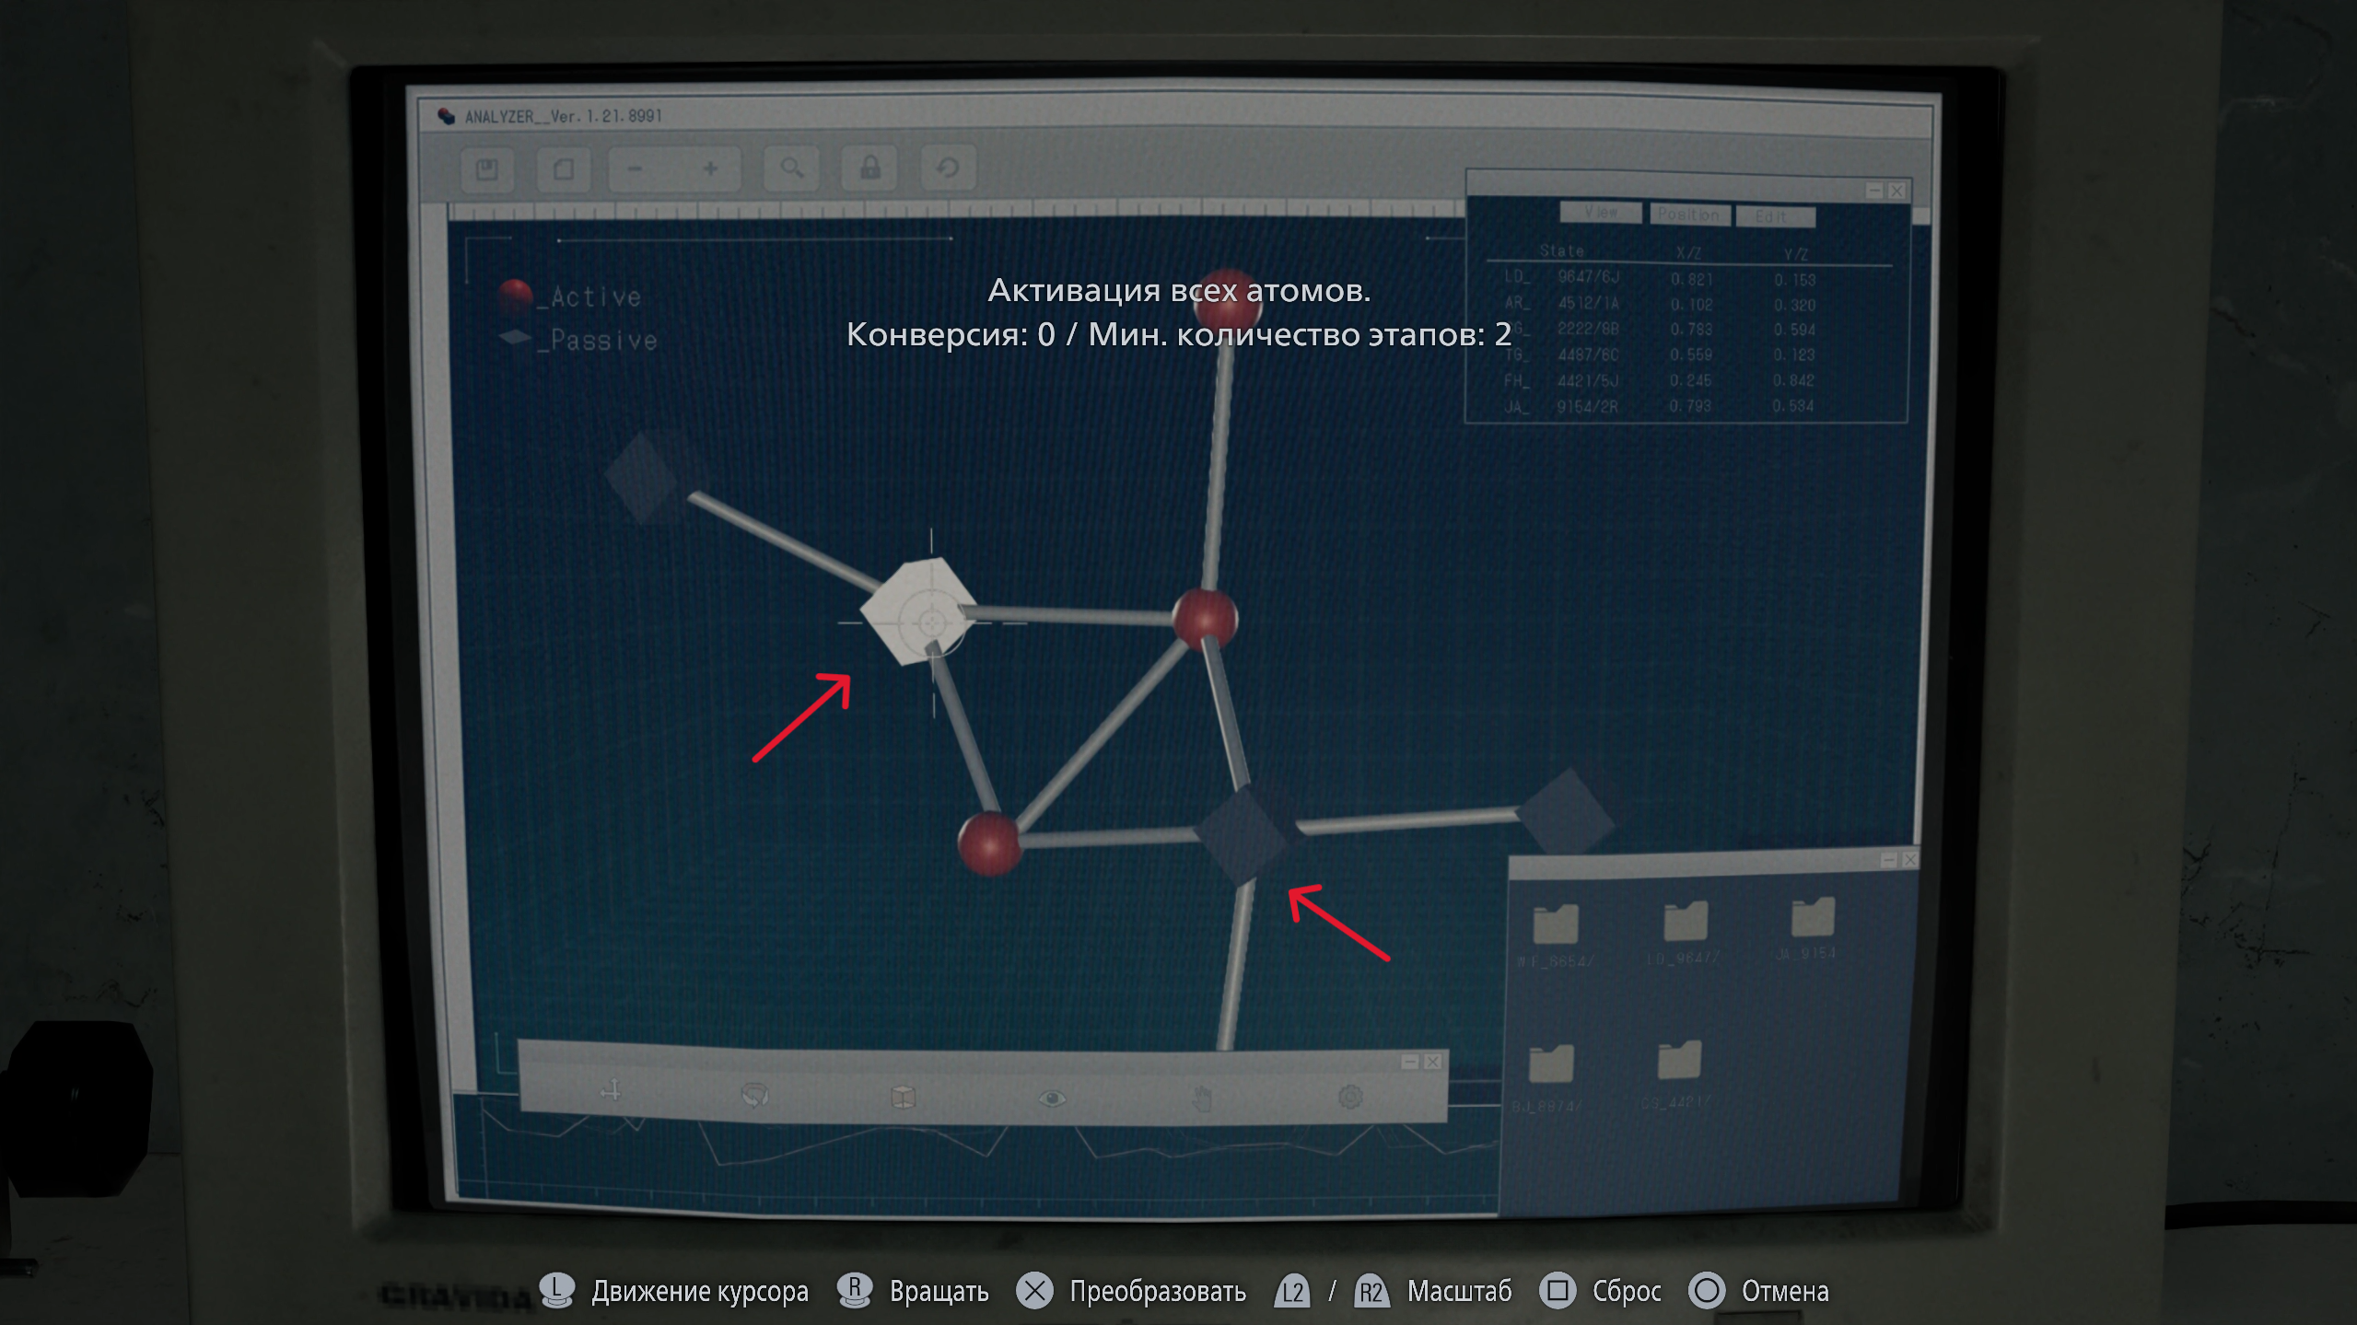Switch to the View tab
This screenshot has height=1325, width=2357.
[x=1601, y=213]
